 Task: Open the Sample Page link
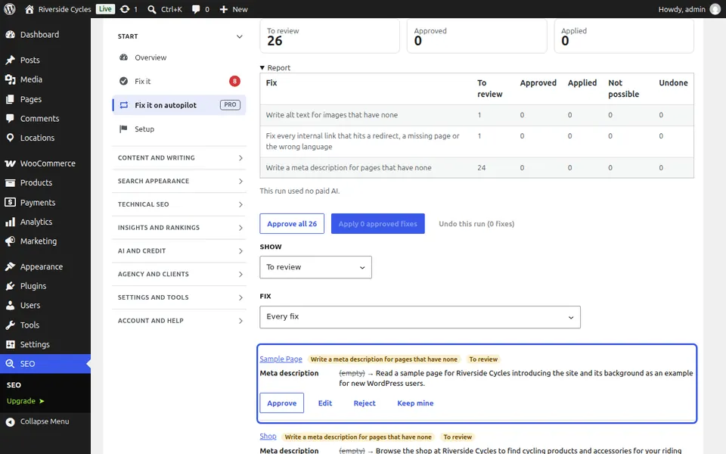coord(281,359)
